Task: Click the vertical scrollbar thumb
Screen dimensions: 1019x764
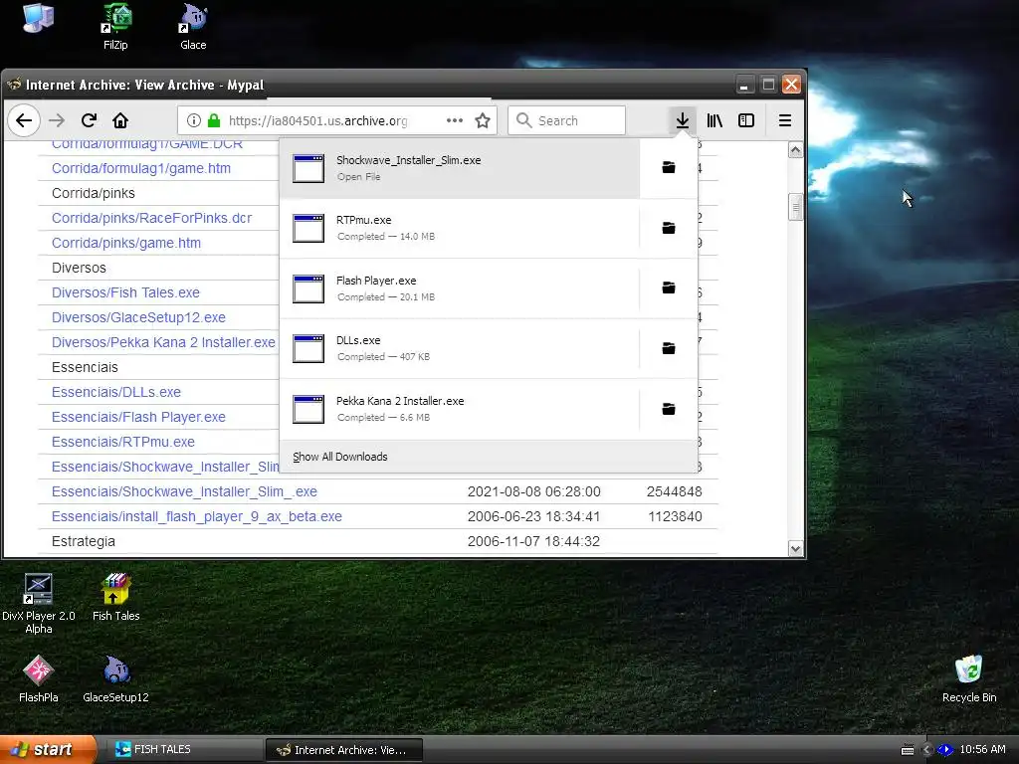Action: (795, 207)
